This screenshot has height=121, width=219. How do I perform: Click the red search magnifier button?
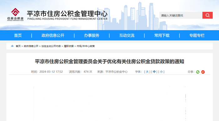207,15
